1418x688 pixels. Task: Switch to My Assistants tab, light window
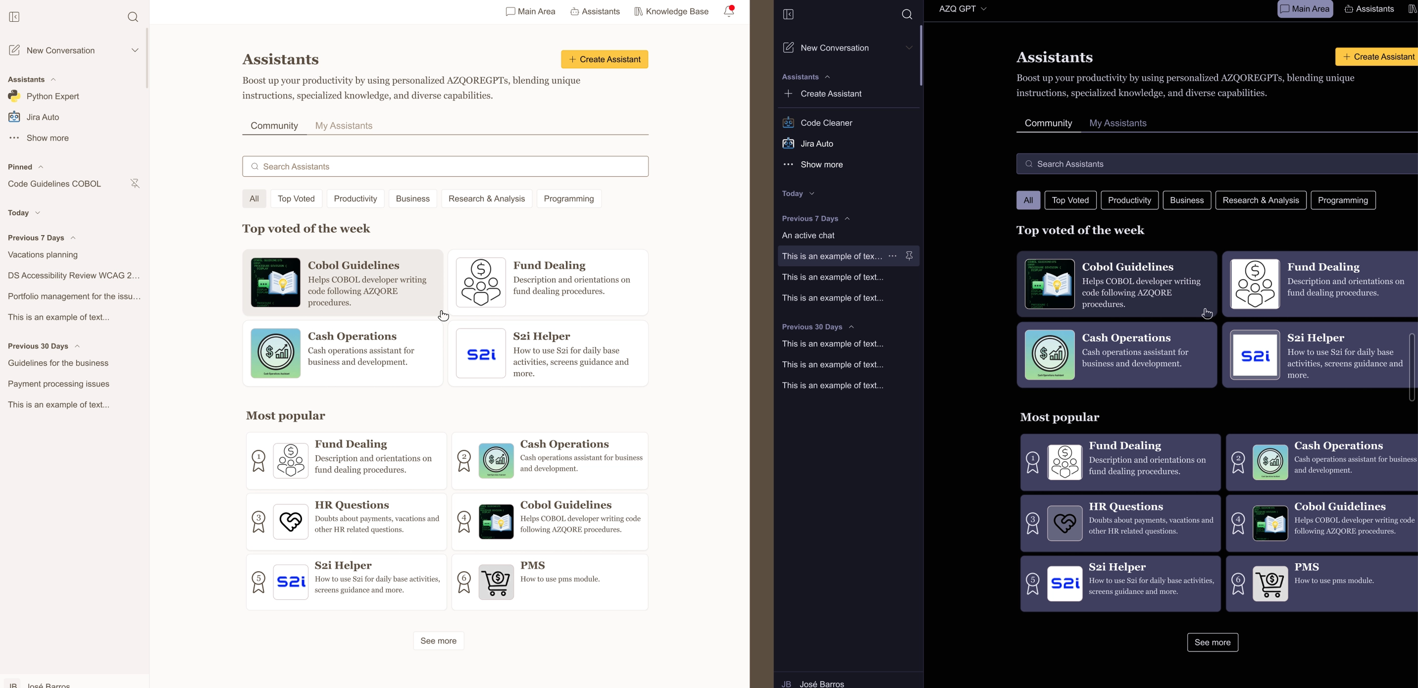pos(344,126)
